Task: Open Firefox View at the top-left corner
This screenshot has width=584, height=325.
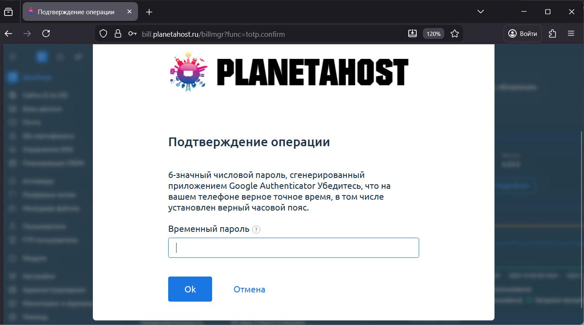Action: 9,11
